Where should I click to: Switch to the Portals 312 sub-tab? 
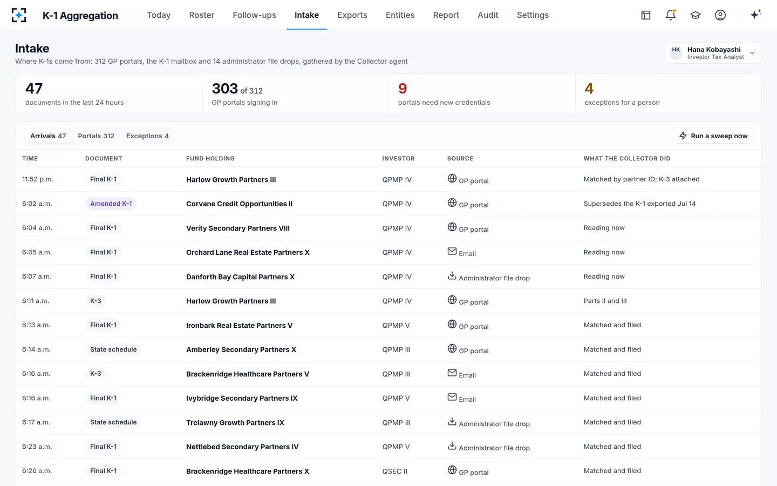coord(96,136)
